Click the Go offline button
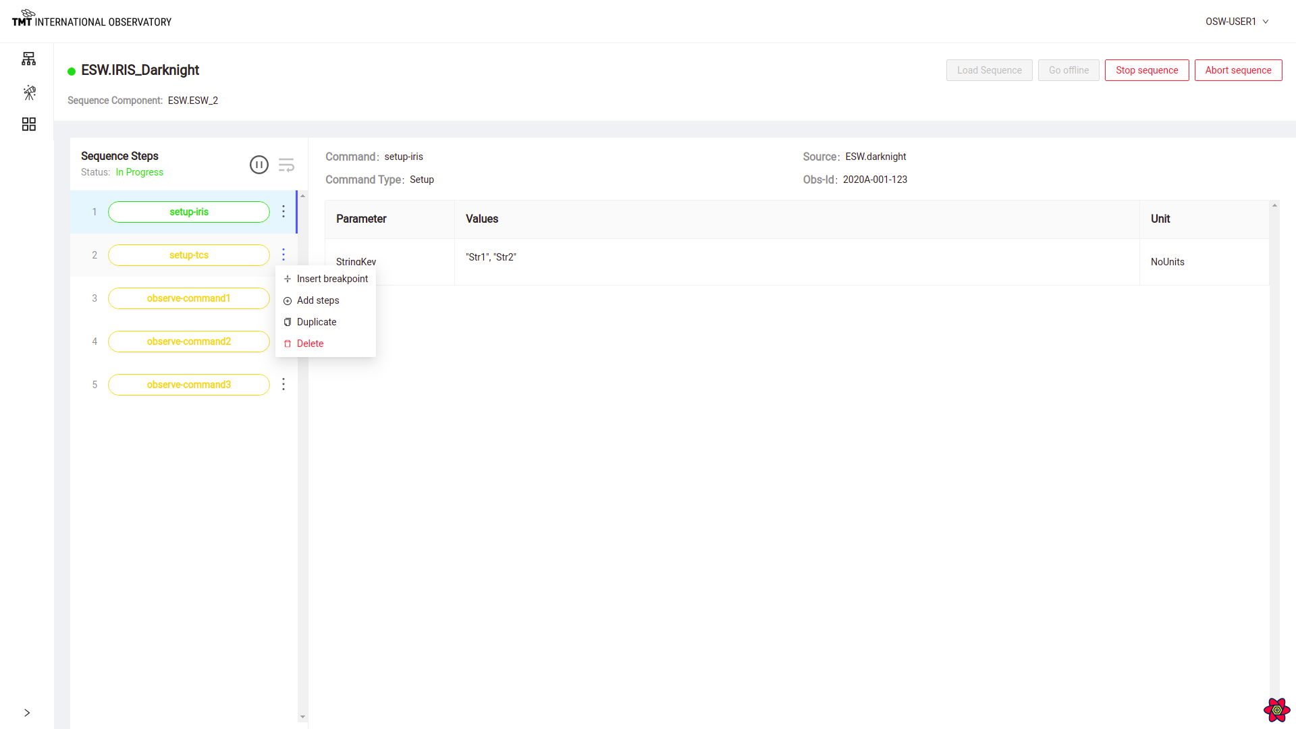Viewport: 1296px width, 729px height. click(1069, 70)
